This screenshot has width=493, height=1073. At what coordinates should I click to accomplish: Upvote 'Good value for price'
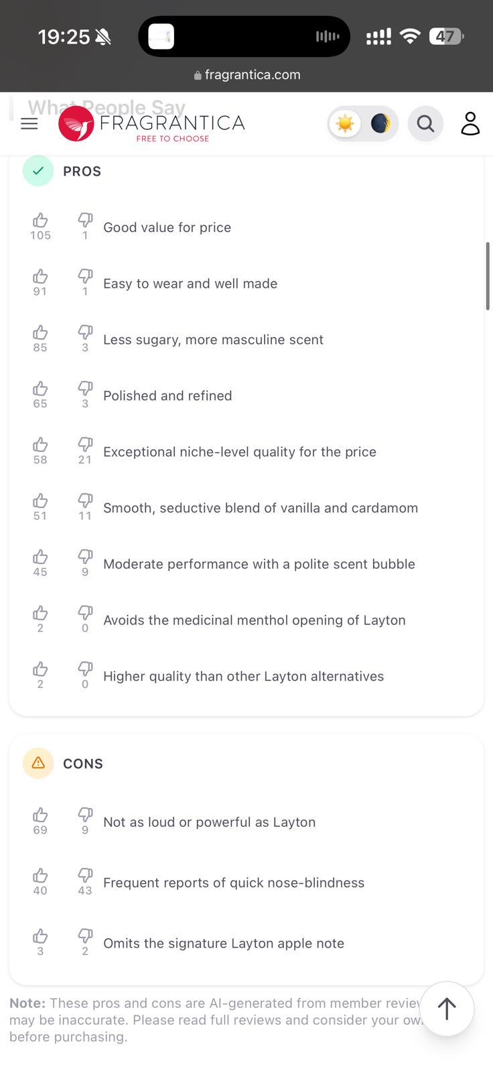(x=40, y=221)
